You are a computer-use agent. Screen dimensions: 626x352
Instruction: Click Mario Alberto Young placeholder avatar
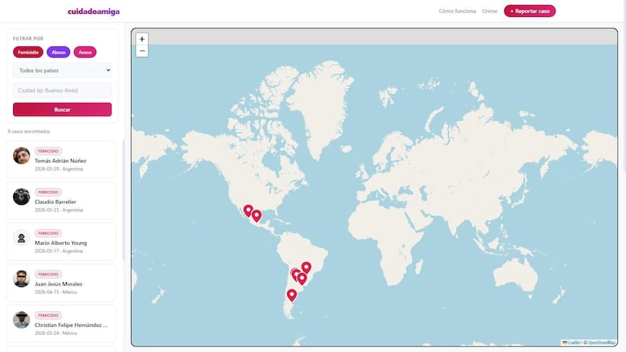tap(22, 238)
